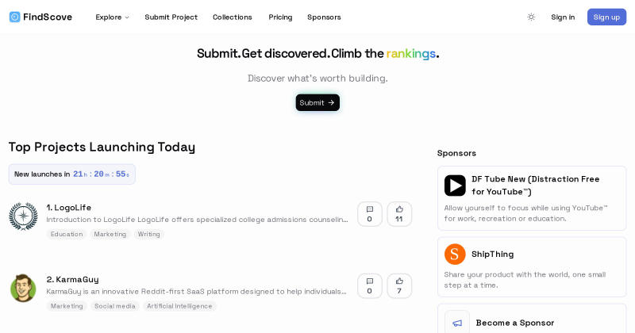Viewport: 635px width, 333px height.
Task: Go to the Collections page
Action: click(232, 17)
